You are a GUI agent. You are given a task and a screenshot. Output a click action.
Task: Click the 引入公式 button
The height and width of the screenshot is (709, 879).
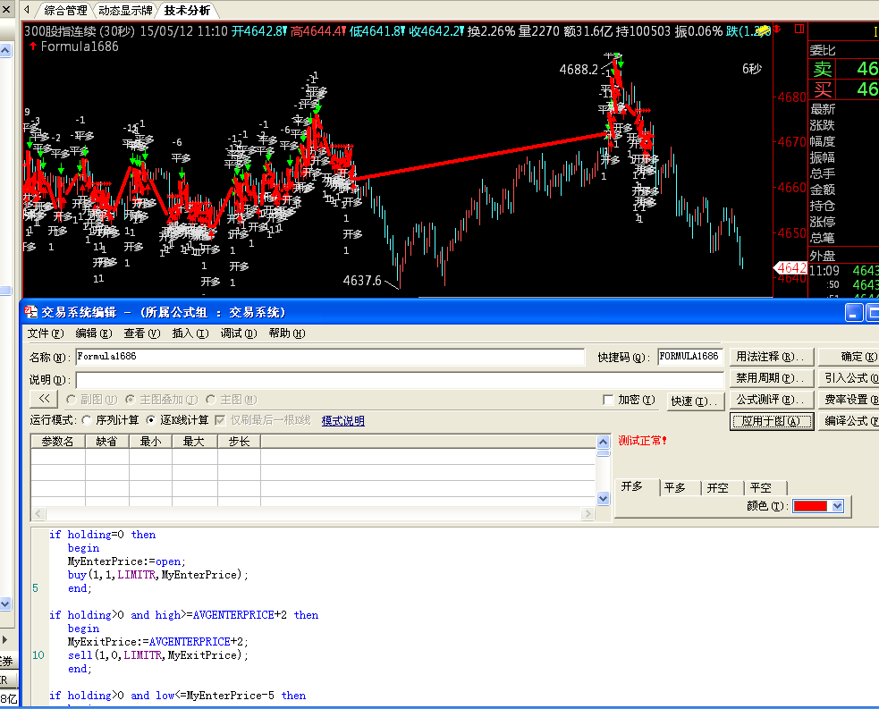tap(849, 378)
